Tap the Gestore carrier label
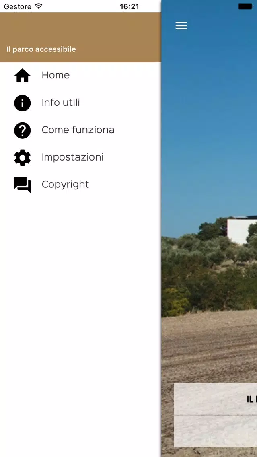 click(x=17, y=6)
